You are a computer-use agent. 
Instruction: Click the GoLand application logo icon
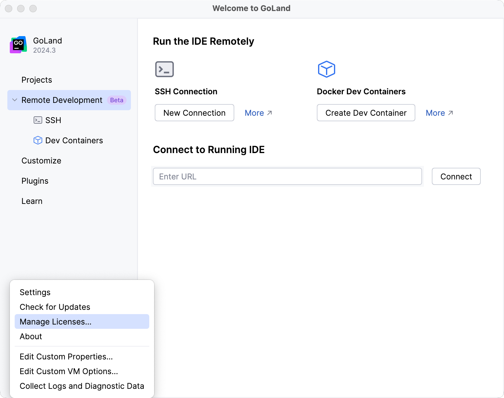click(18, 44)
